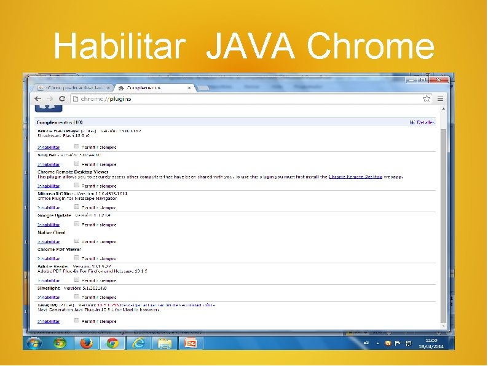Check Permitir siempre for Silverlight

click(x=76, y=296)
